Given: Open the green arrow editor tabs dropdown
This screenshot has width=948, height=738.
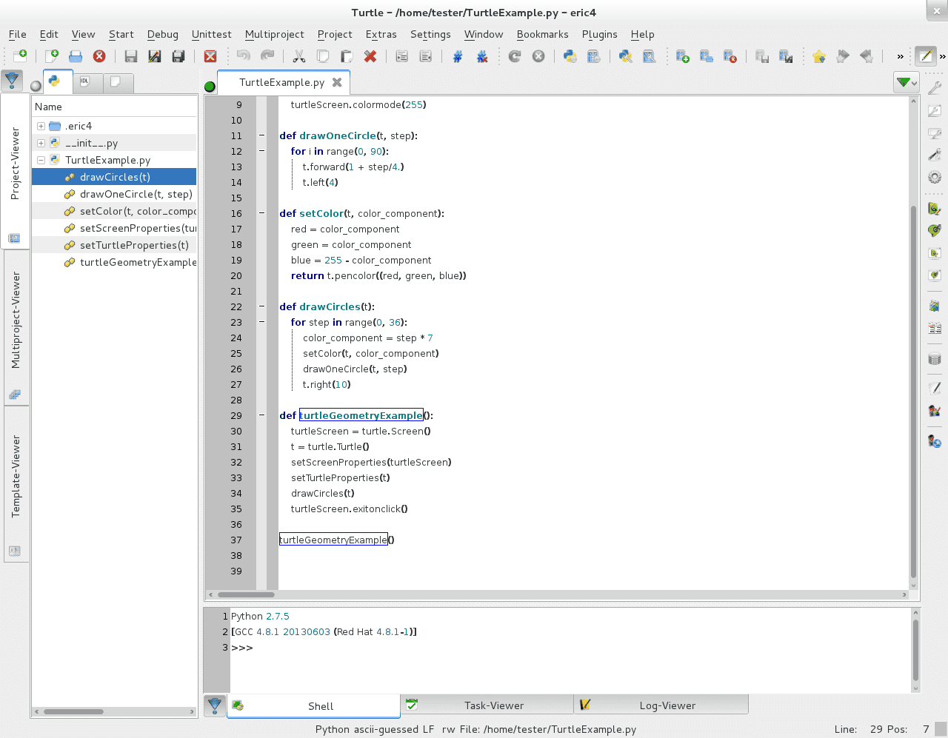Looking at the screenshot, I should click(x=905, y=82).
